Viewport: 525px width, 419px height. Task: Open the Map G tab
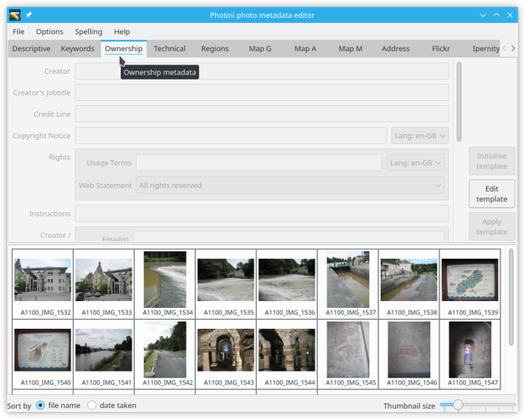260,48
